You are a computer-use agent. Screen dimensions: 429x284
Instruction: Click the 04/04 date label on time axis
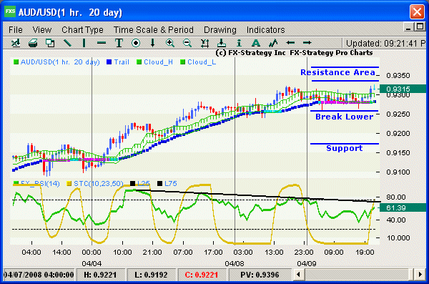pos(92,263)
